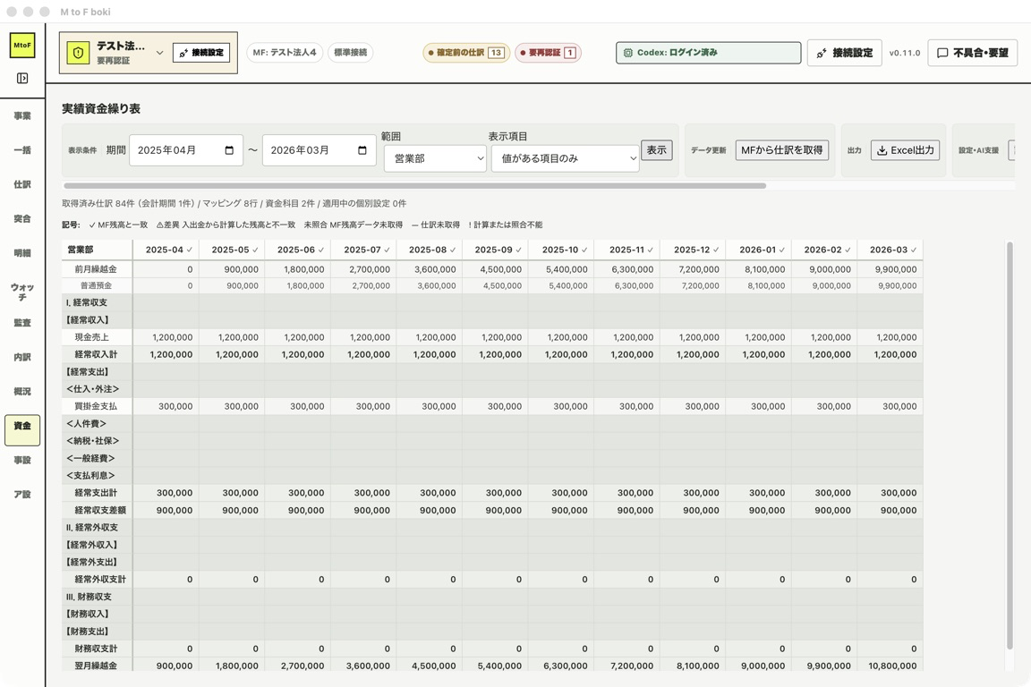The width and height of the screenshot is (1031, 687).
Task: Click the <納税・社保> row label
Action: pyautogui.click(x=93, y=440)
